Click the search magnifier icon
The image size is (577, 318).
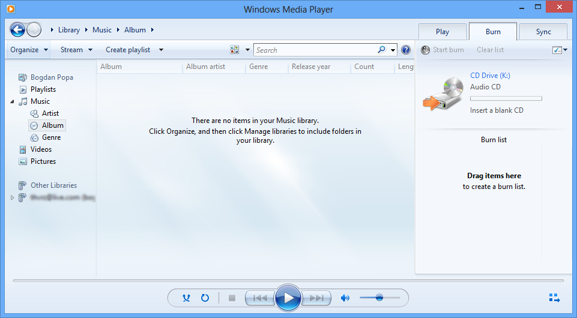382,49
